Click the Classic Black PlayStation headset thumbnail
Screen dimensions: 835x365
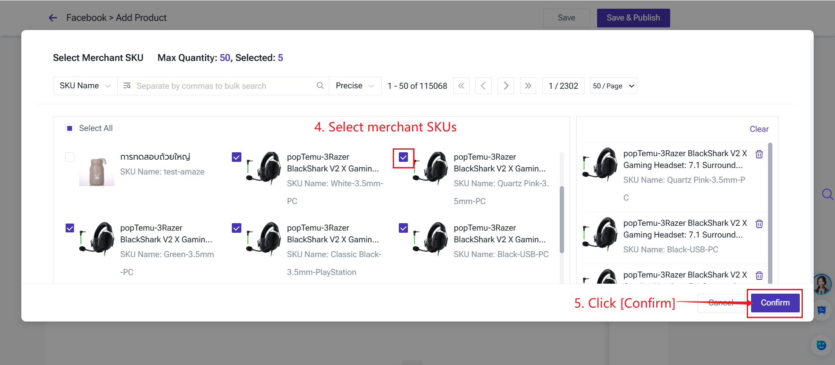264,239
